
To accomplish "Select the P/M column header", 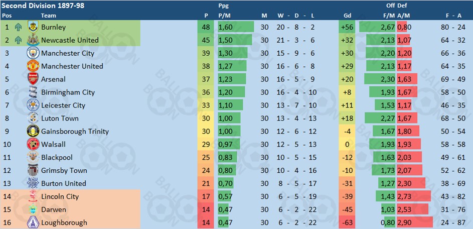I will [x=224, y=16].
